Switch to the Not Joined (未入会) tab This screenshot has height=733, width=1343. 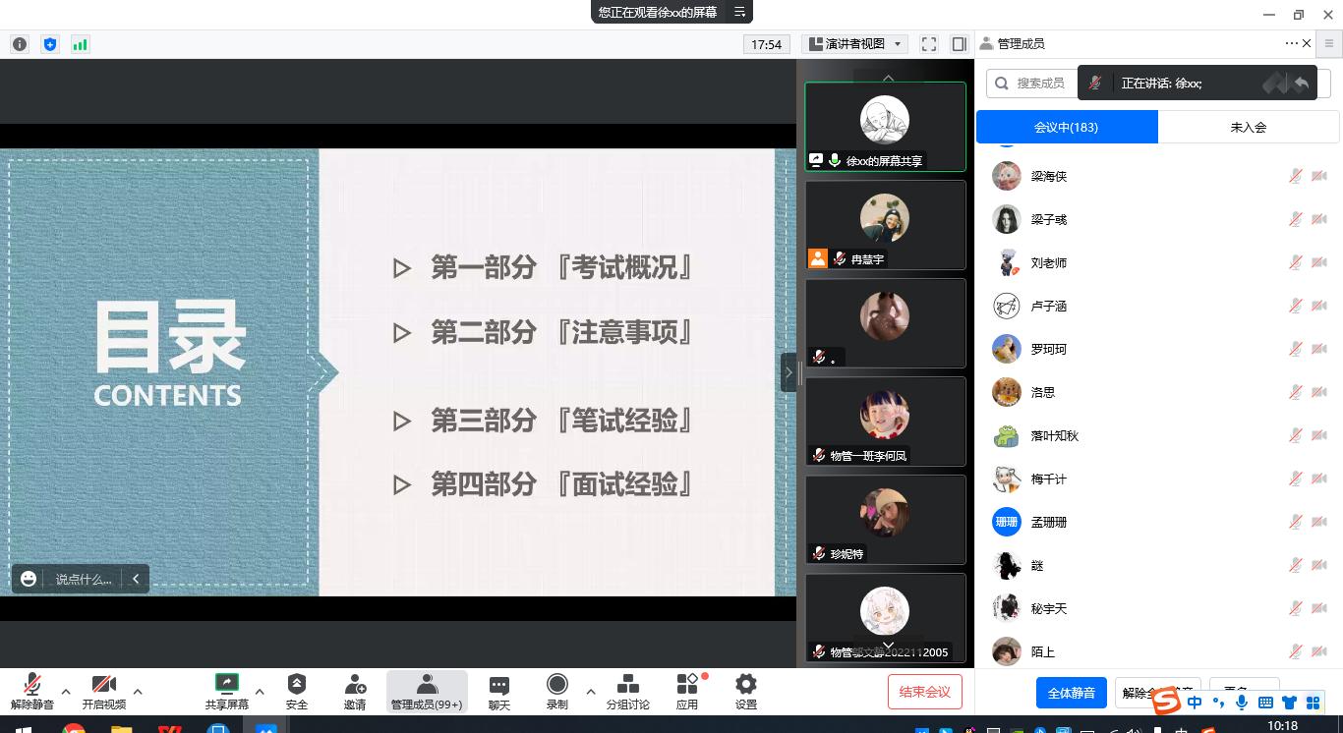1248,127
